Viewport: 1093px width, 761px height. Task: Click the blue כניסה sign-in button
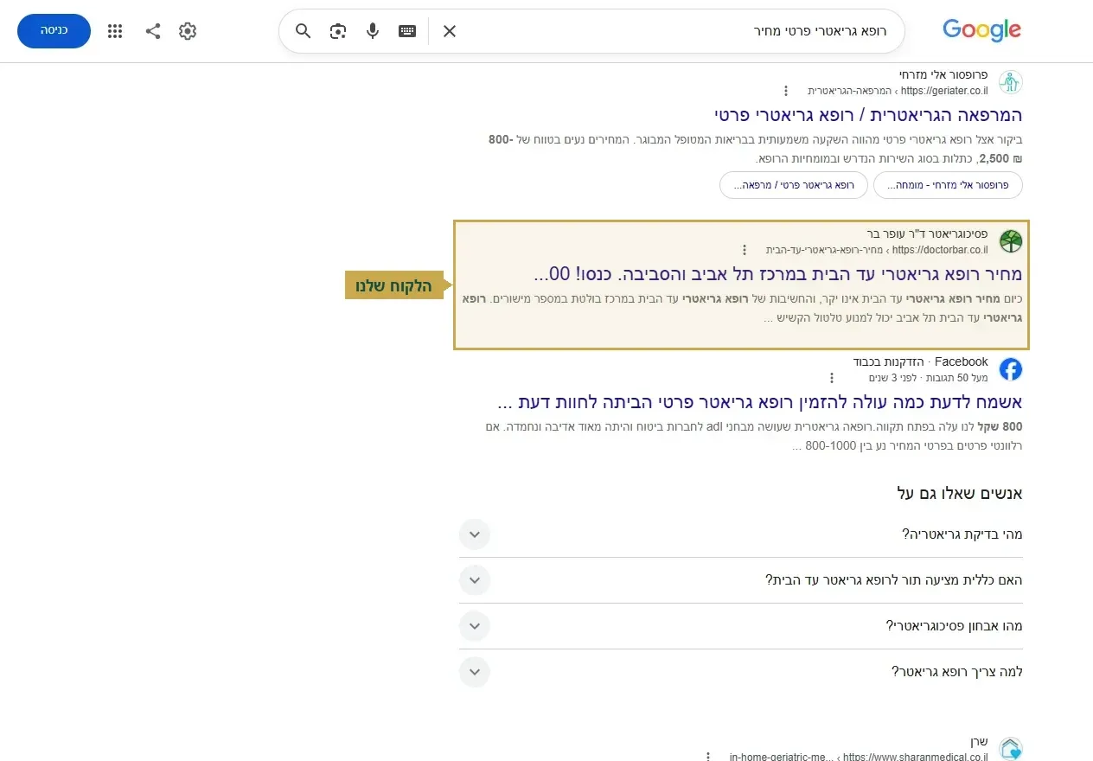click(54, 31)
